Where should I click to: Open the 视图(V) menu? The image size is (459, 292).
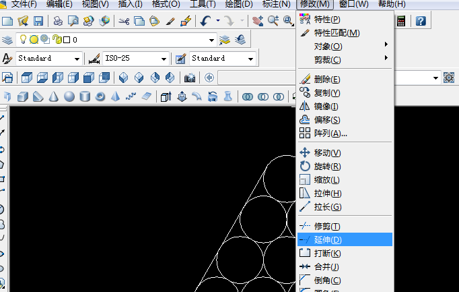point(95,4)
